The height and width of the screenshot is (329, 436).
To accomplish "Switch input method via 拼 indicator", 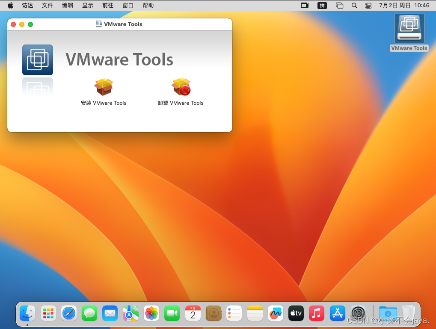I will pos(322,6).
